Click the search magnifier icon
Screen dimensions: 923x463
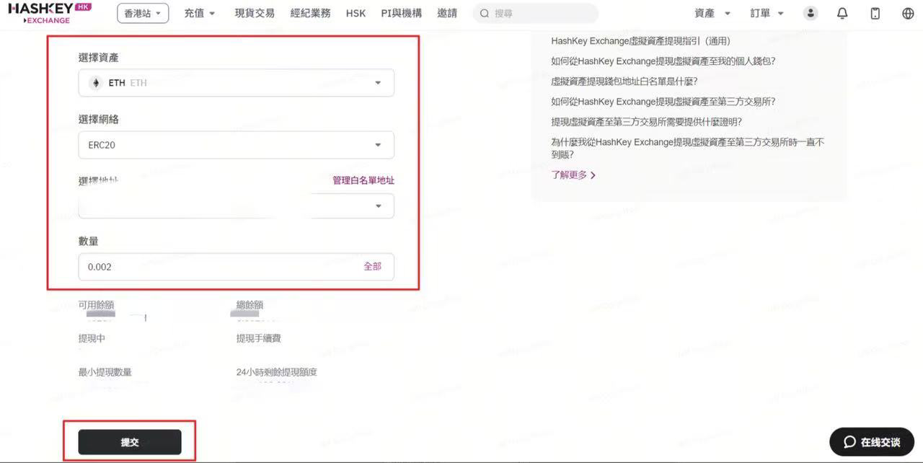pos(485,14)
